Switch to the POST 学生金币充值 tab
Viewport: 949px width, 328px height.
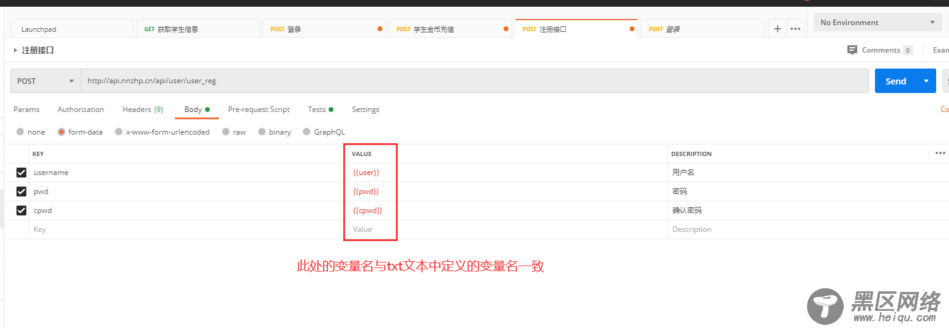point(450,29)
